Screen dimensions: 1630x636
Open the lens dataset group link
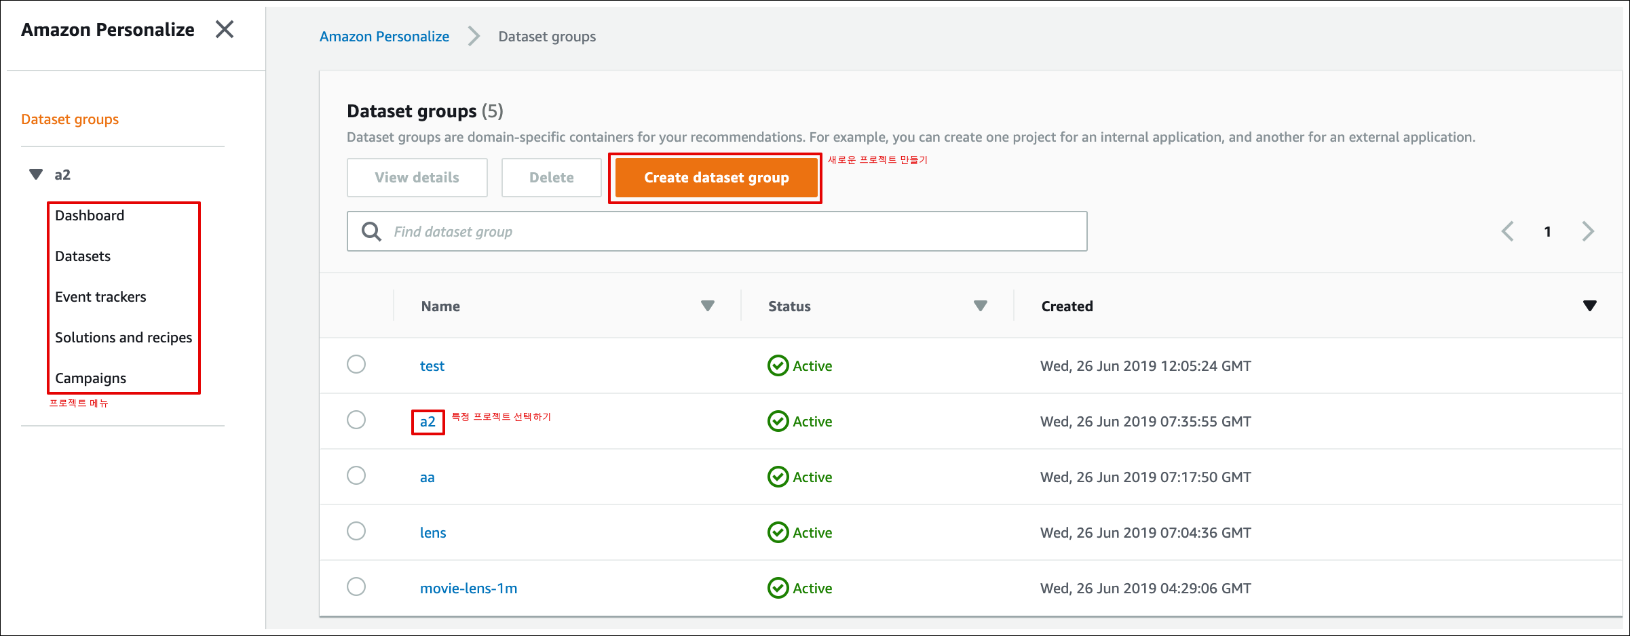click(433, 533)
